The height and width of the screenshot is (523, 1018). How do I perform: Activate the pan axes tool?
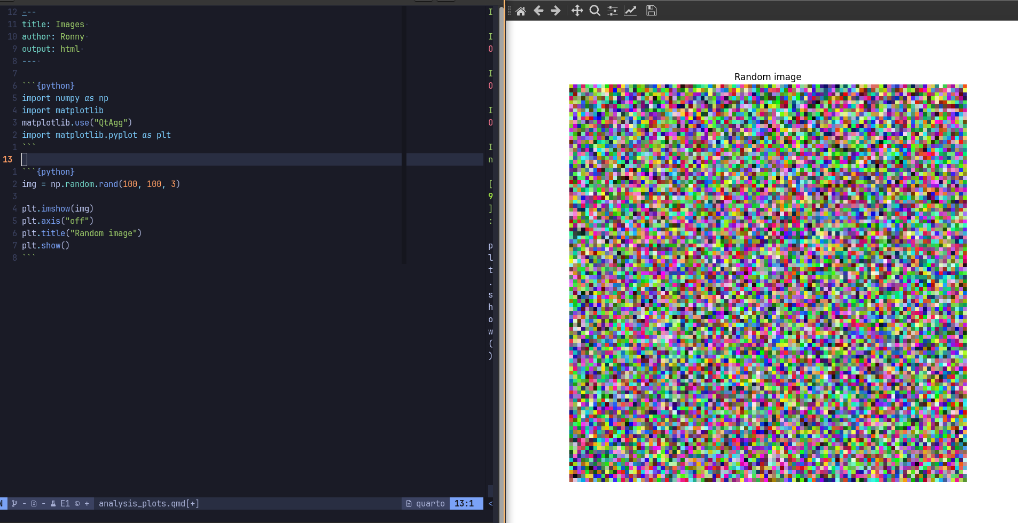577,11
